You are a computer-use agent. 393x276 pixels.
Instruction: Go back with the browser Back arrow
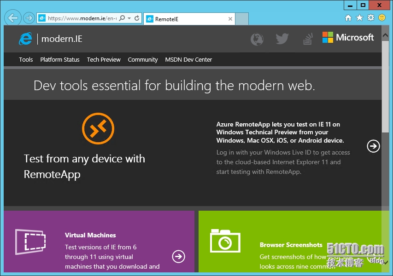[x=13, y=17]
